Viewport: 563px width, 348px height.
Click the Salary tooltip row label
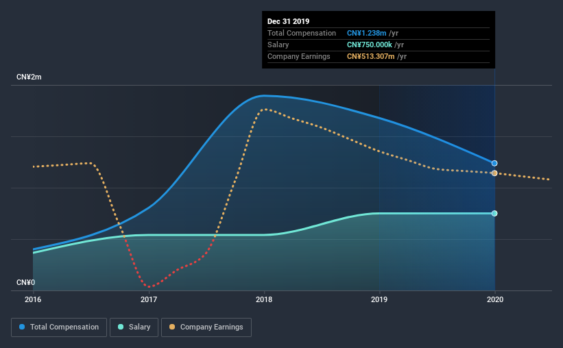[x=278, y=45]
